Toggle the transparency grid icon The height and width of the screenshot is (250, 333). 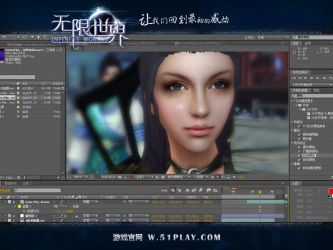coord(163,177)
